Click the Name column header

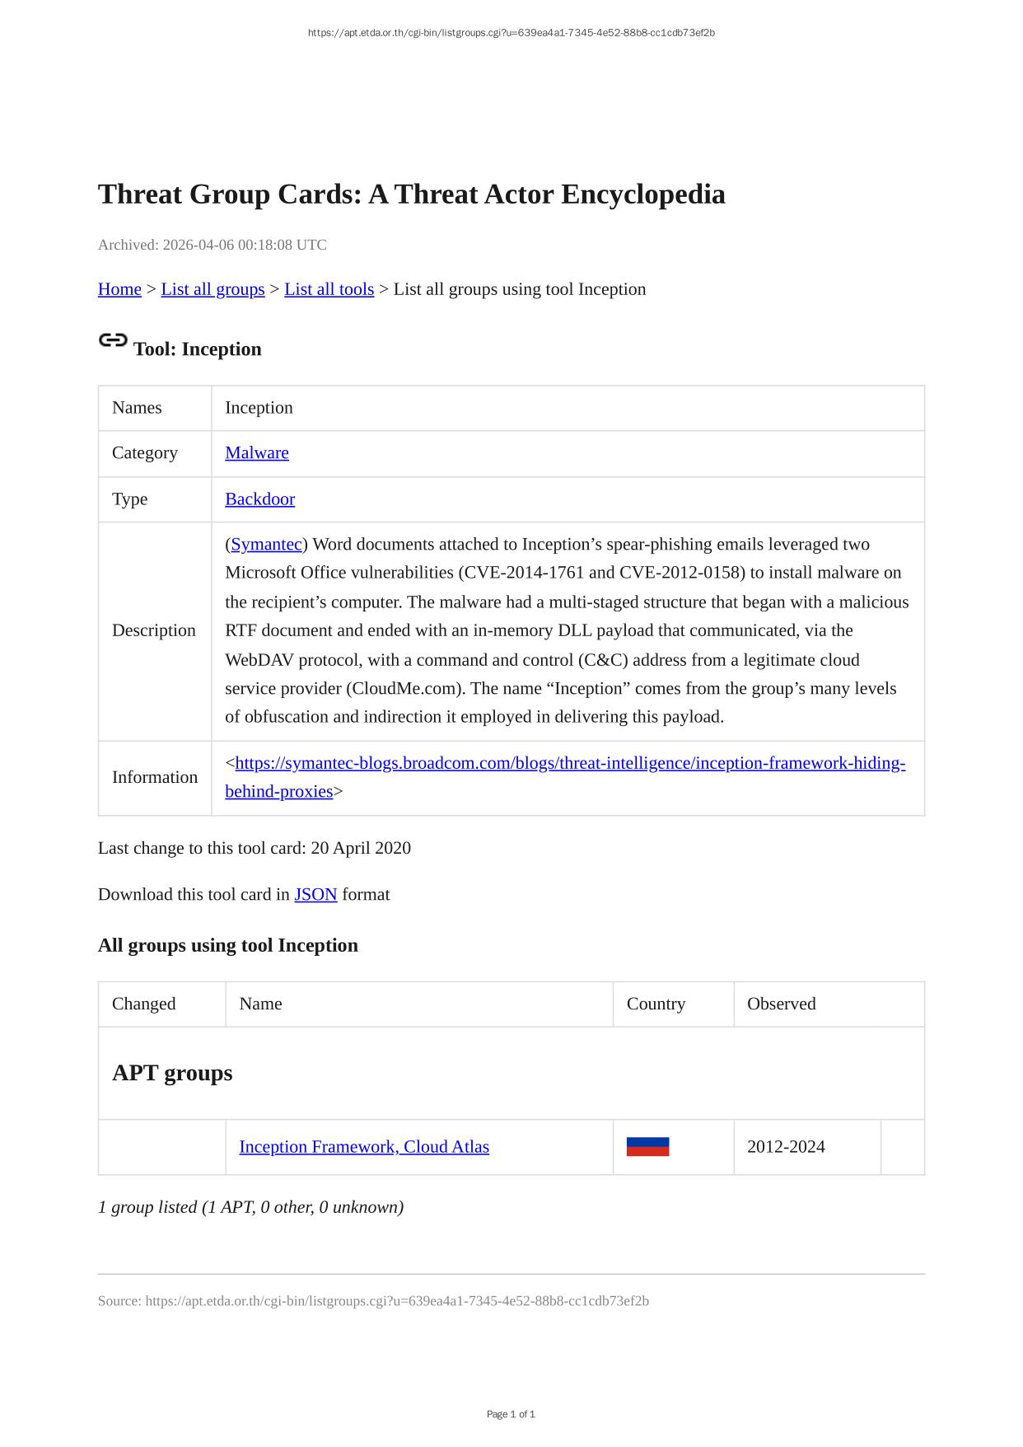click(260, 1004)
